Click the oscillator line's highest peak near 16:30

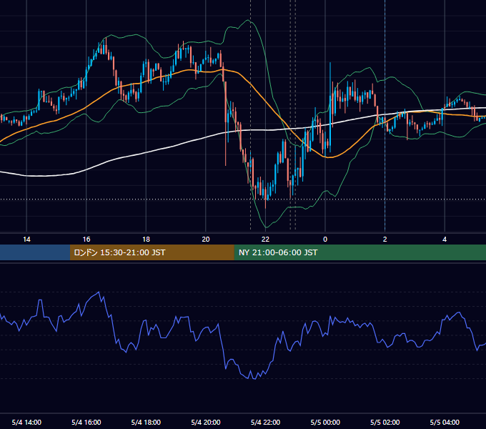[x=99, y=292]
